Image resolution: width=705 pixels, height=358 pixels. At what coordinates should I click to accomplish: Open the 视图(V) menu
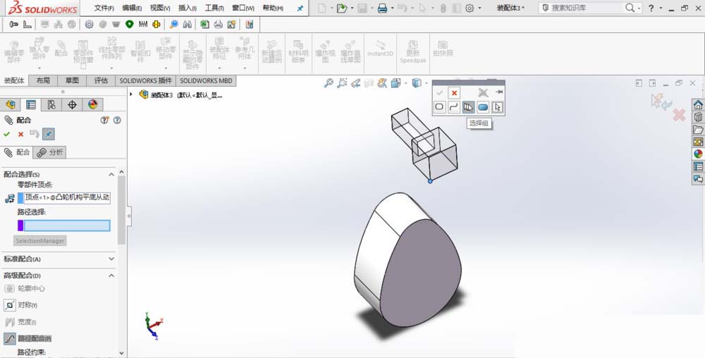[160, 8]
